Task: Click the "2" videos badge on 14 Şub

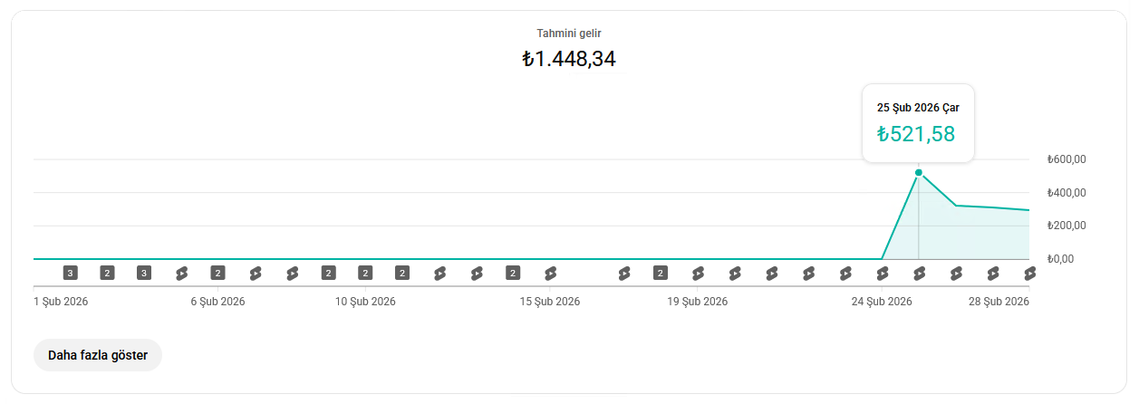Action: point(513,273)
